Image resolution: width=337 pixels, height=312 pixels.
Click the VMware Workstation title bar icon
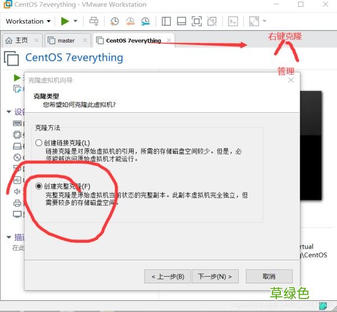click(x=7, y=4)
